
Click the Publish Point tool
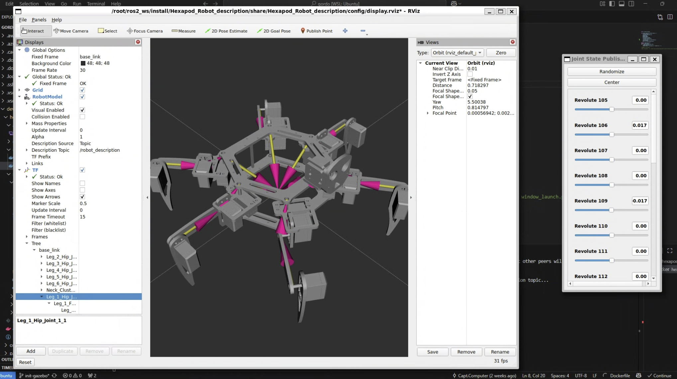click(316, 31)
